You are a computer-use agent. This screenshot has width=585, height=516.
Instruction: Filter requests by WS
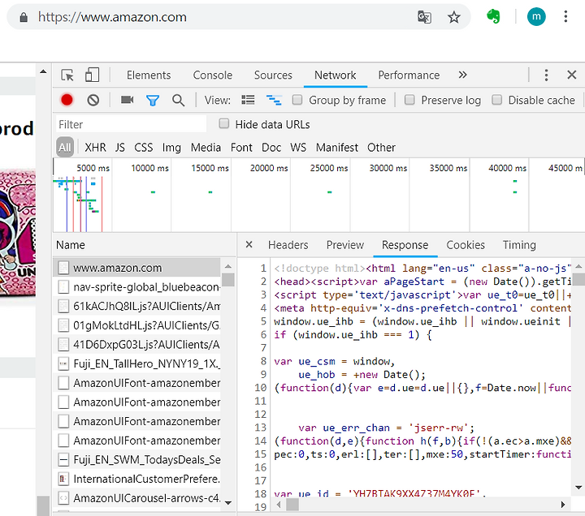(298, 148)
